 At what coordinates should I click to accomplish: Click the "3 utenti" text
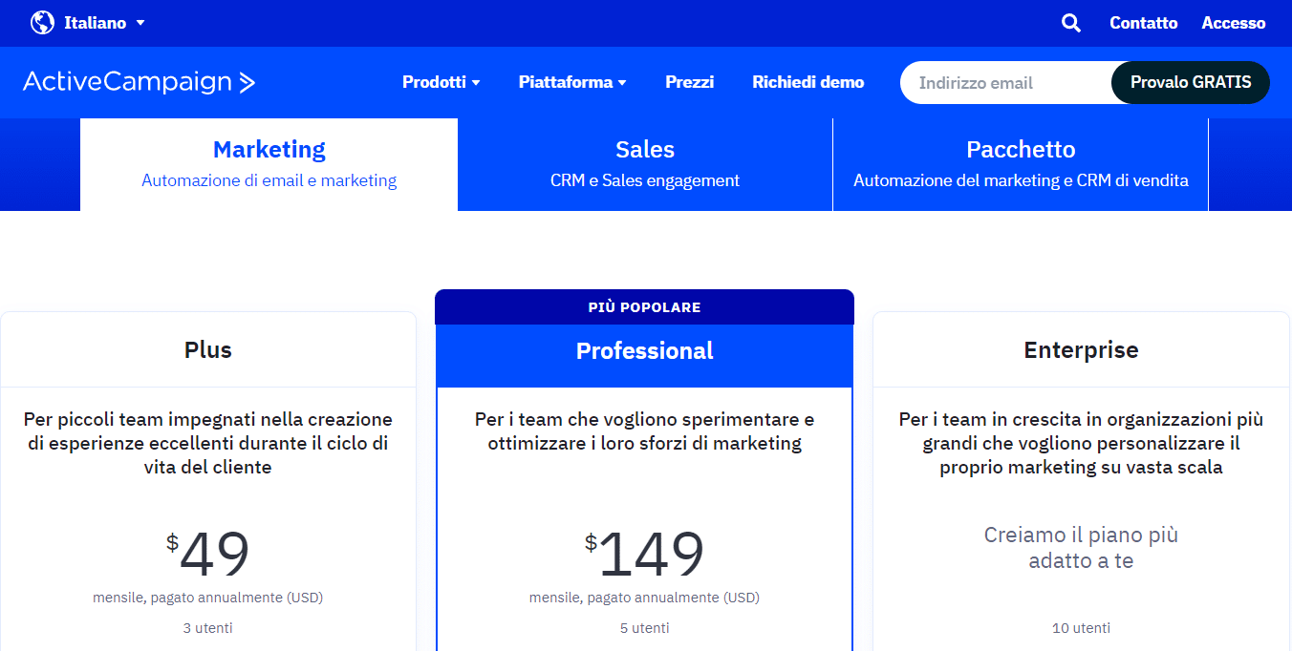208,628
